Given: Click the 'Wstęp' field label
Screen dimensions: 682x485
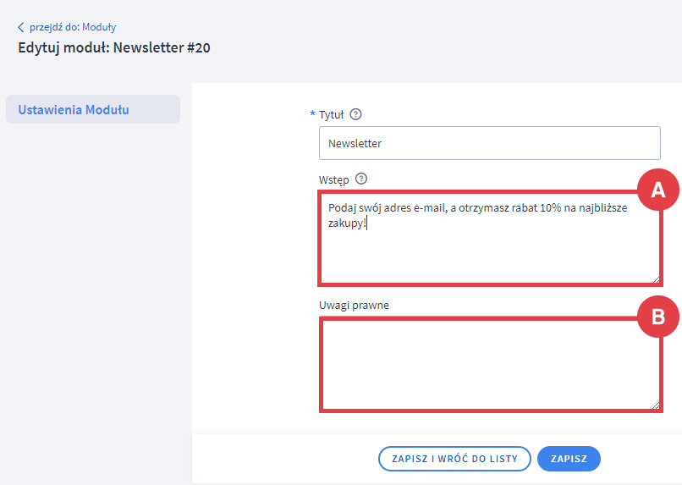Looking at the screenshot, I should [334, 179].
